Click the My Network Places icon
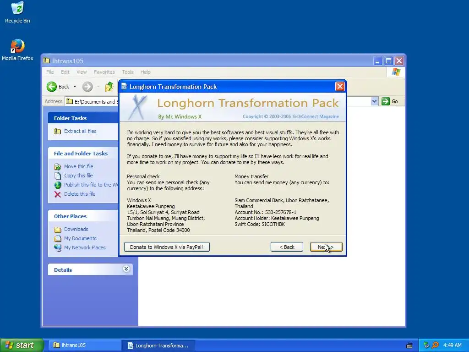The image size is (469, 352). 57,248
